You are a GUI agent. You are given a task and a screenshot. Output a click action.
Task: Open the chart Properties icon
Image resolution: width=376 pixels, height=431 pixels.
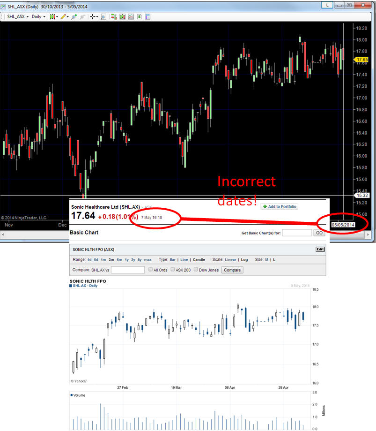(x=147, y=17)
